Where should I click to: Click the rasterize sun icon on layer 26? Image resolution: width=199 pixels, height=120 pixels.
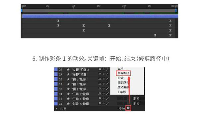[x=104, y=69]
